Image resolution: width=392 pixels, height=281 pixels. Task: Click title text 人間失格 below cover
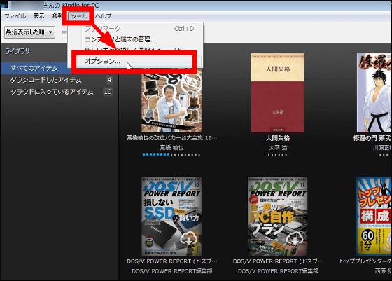click(x=278, y=138)
